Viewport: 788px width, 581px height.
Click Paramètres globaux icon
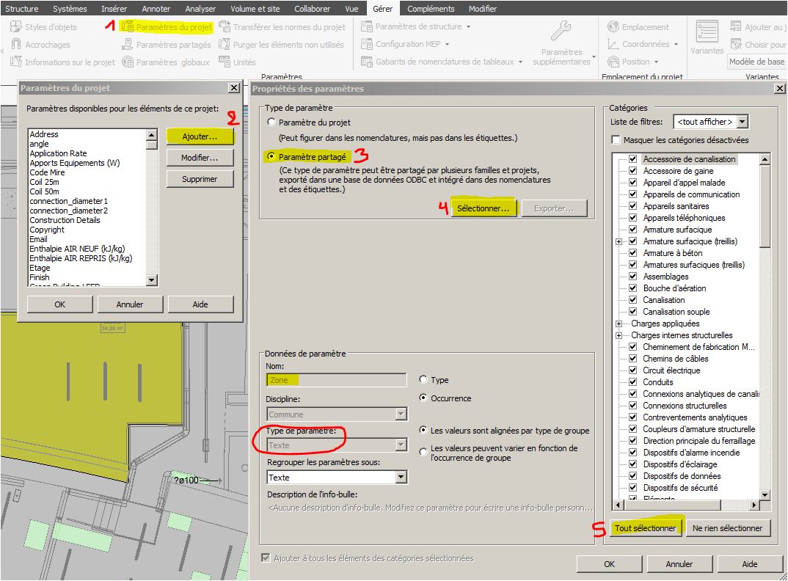[128, 62]
